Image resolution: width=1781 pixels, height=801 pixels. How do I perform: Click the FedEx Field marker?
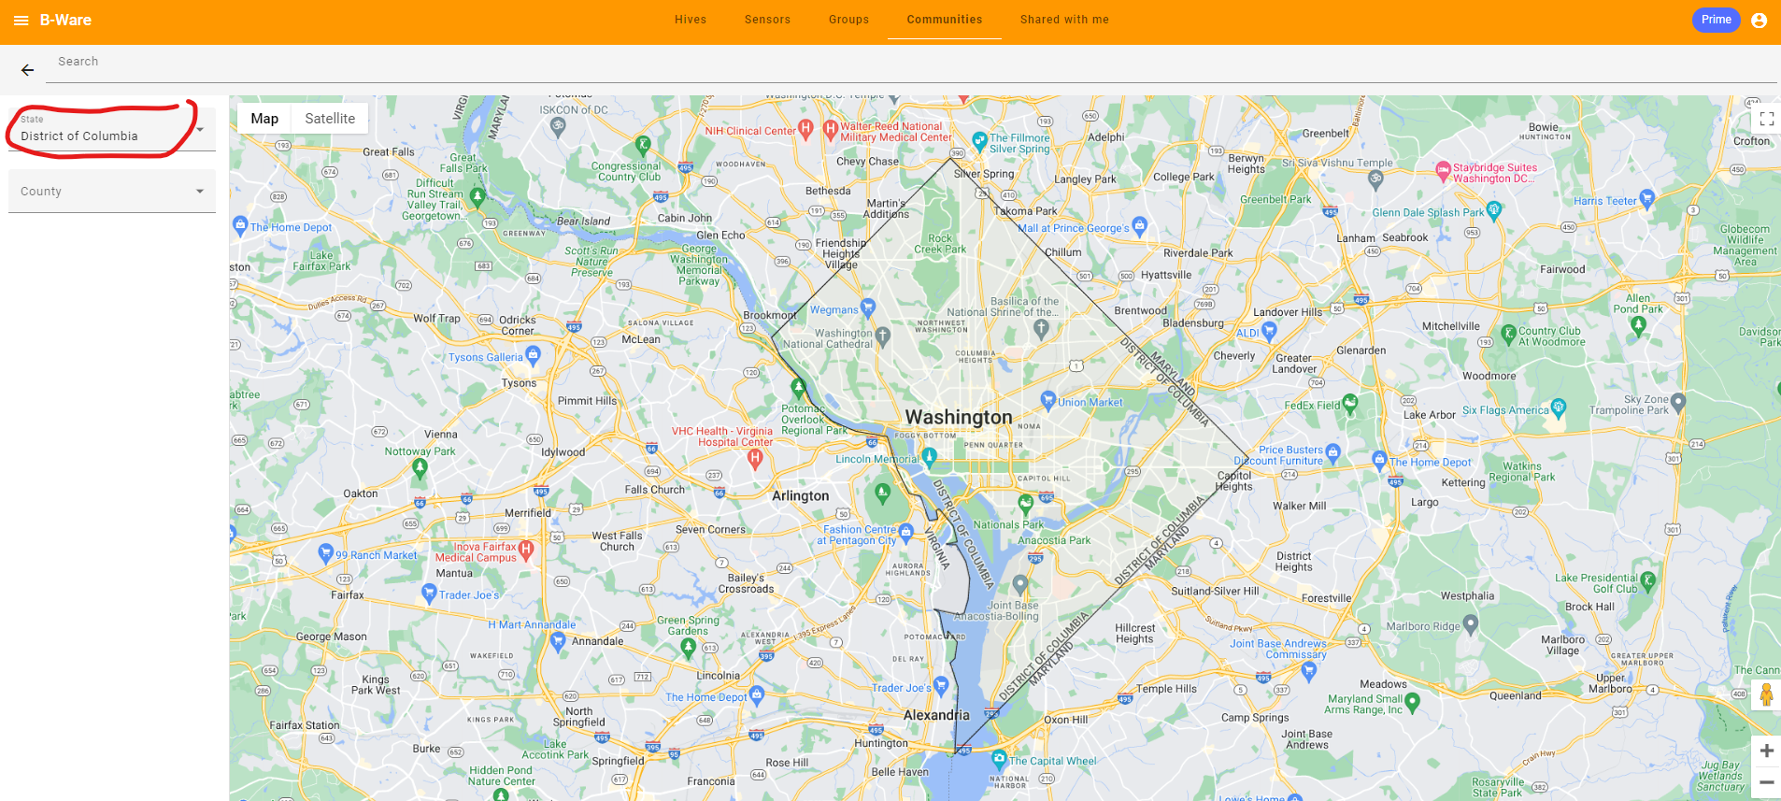tap(1350, 404)
